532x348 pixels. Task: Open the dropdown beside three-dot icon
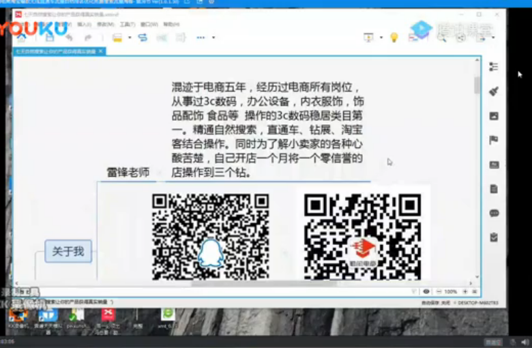pyautogui.click(x=213, y=38)
